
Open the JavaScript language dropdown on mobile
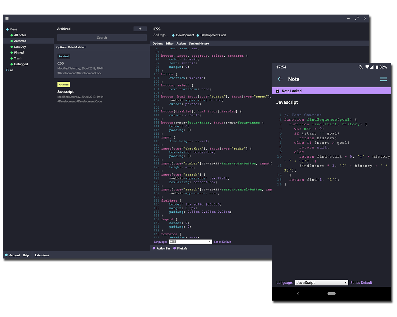(x=321, y=283)
